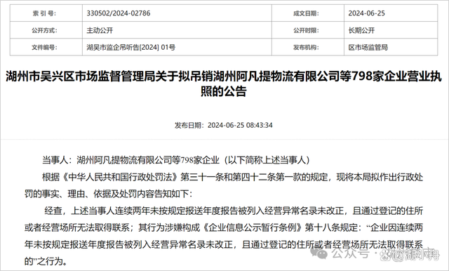
Task: Click the 文件编号 label cell
Action: click(x=46, y=47)
